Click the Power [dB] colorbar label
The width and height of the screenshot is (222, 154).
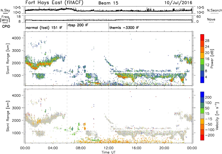click(x=212, y=59)
